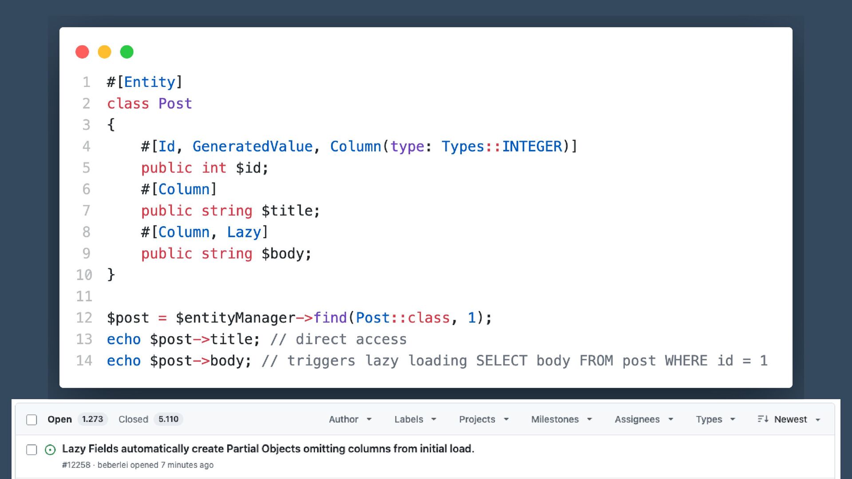Switch to the Open issues tab
852x479 pixels.
[x=59, y=419]
